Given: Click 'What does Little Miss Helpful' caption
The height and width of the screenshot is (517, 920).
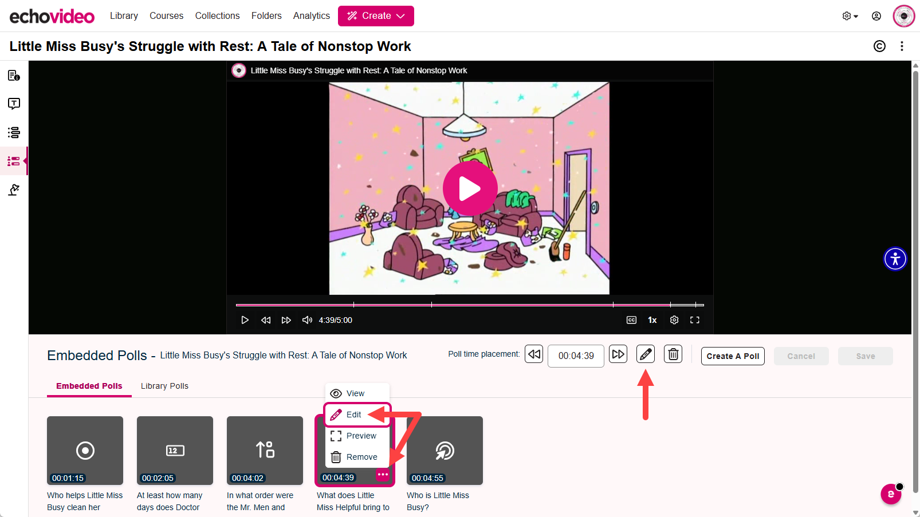Looking at the screenshot, I should (x=353, y=502).
